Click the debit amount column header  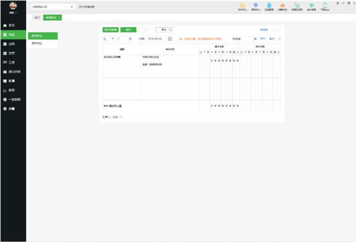[x=219, y=46]
